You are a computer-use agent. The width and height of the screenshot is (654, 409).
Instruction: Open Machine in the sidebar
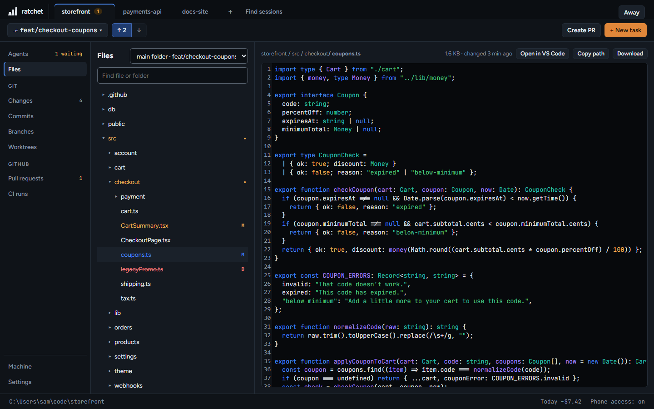pos(45,366)
